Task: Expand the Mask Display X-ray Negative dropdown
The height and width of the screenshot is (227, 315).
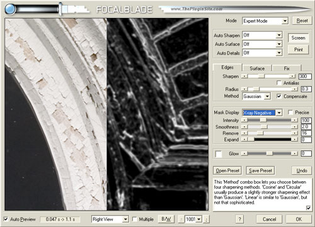Action: pyautogui.click(x=262, y=113)
